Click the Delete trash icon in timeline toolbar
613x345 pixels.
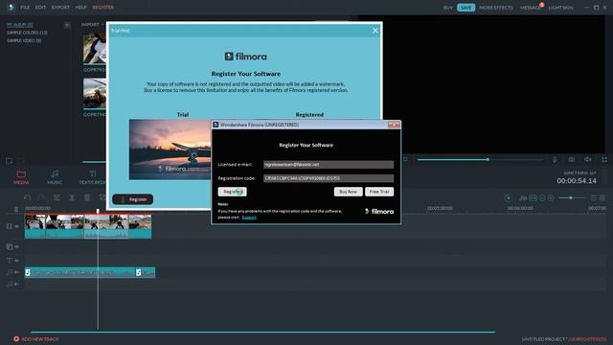87,197
